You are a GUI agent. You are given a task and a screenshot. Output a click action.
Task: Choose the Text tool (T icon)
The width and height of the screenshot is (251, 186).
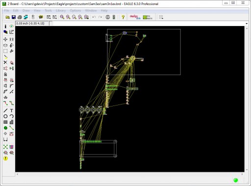(x=11, y=110)
